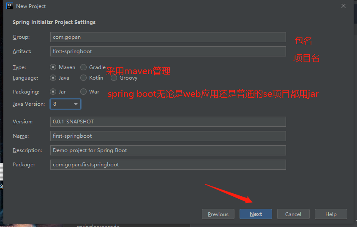Proceed with the Next button
The image size is (357, 227).
(x=256, y=214)
